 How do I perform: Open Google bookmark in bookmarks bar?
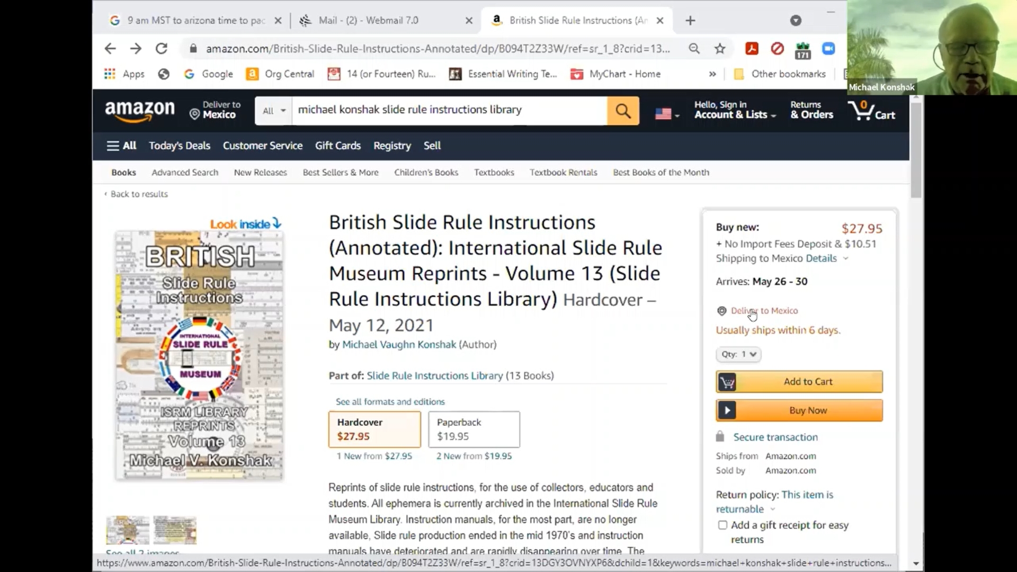[208, 74]
